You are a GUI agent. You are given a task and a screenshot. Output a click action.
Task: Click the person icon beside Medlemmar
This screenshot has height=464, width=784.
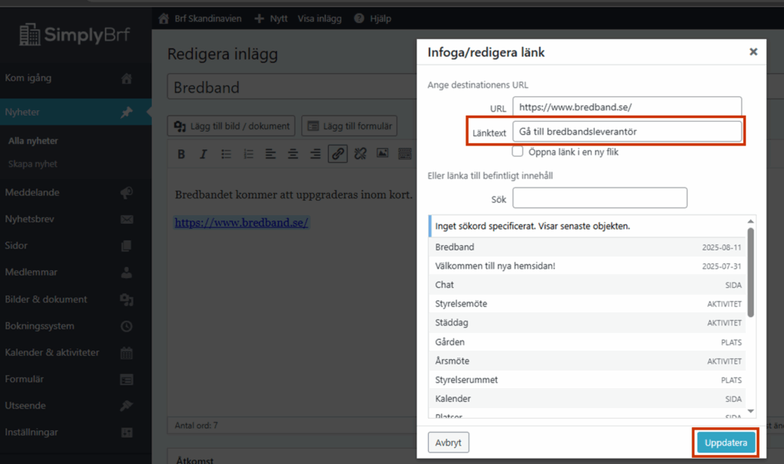(x=126, y=273)
